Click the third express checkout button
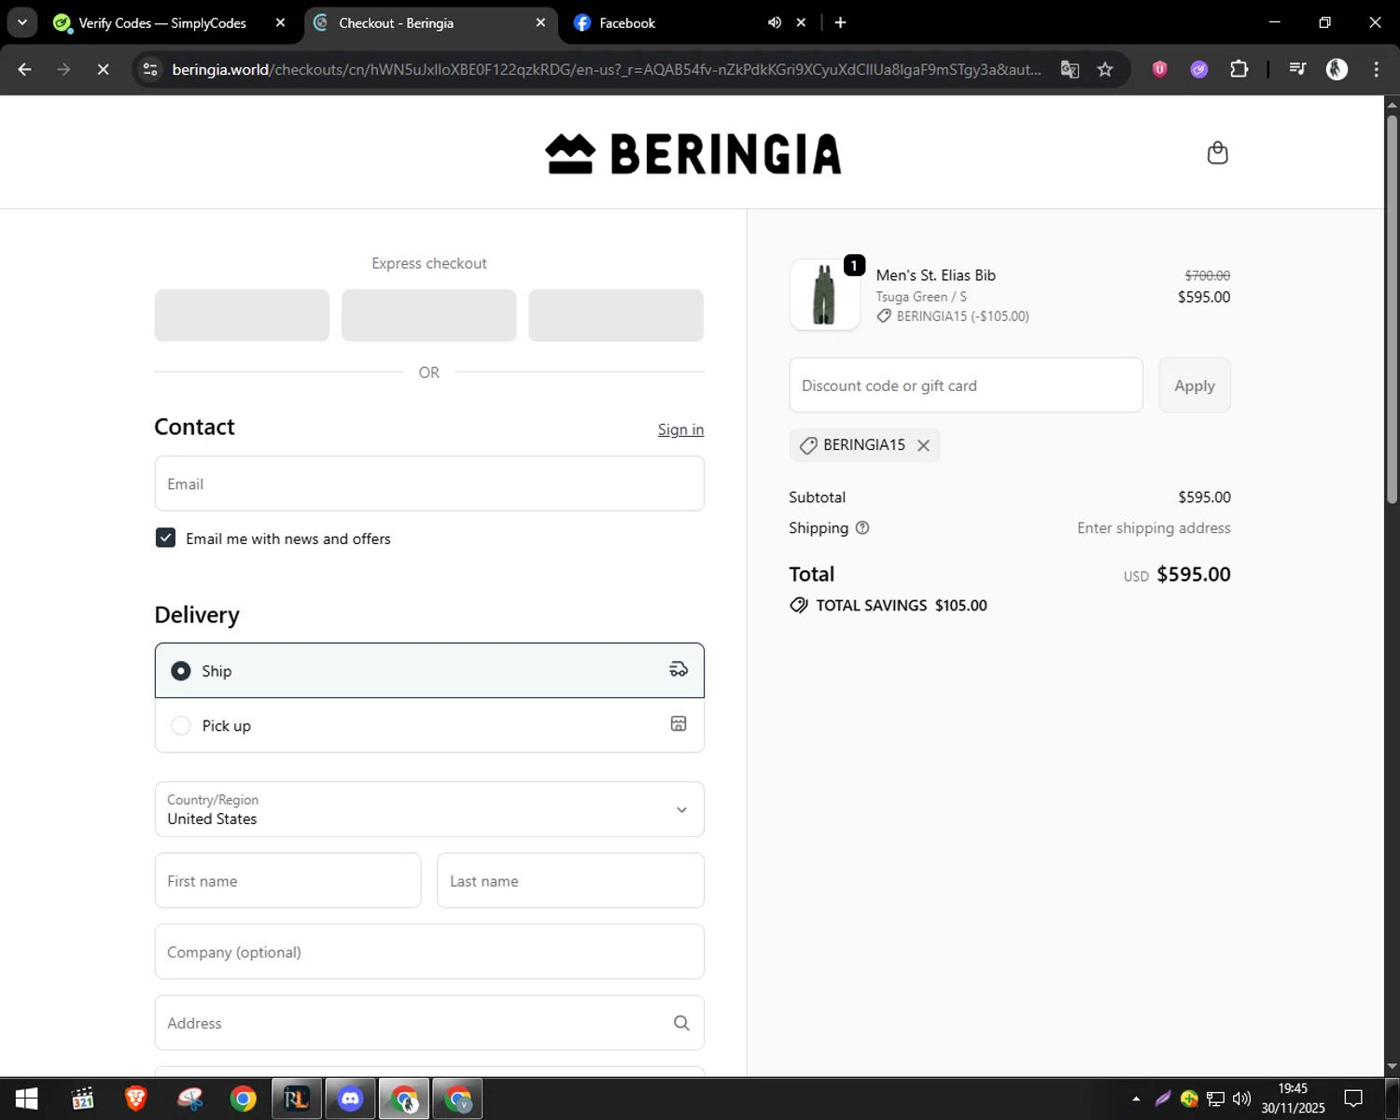 616,315
